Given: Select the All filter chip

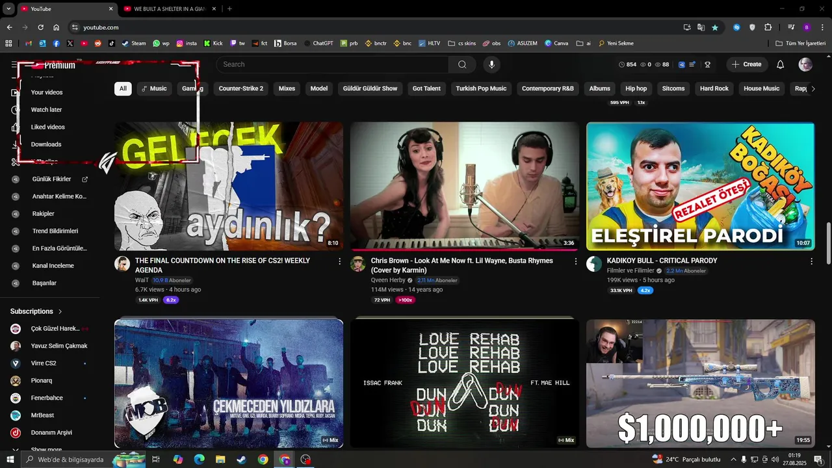Looking at the screenshot, I should click(x=123, y=88).
